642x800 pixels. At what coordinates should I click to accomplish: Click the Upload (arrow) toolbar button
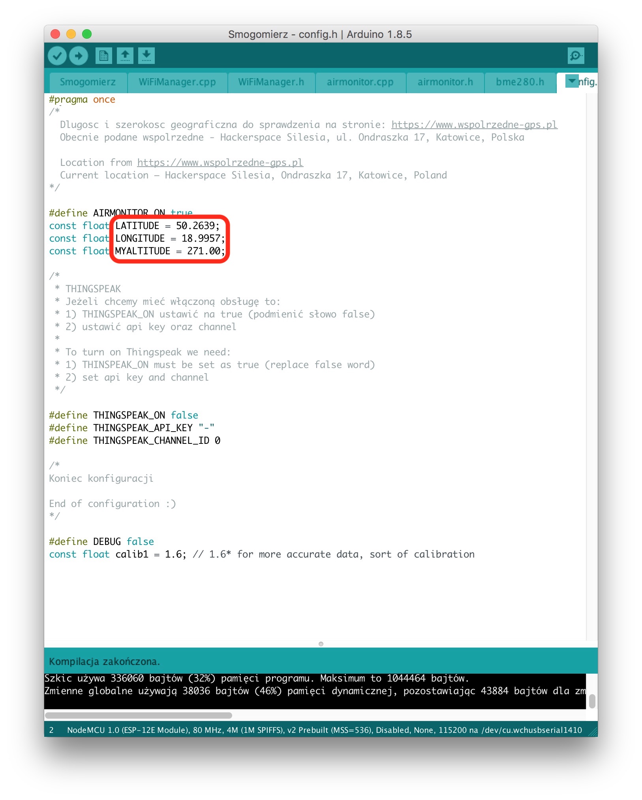click(79, 56)
